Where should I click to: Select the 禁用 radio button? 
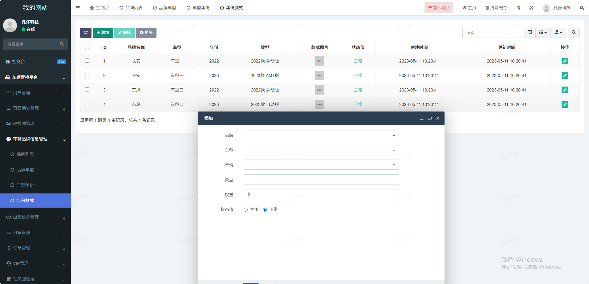coord(246,210)
